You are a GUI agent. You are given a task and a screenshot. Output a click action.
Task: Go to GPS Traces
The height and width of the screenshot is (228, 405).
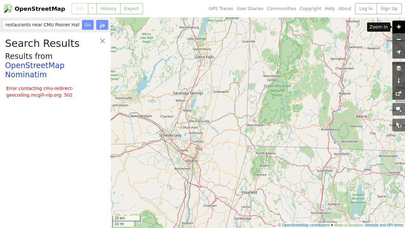pyautogui.click(x=221, y=9)
